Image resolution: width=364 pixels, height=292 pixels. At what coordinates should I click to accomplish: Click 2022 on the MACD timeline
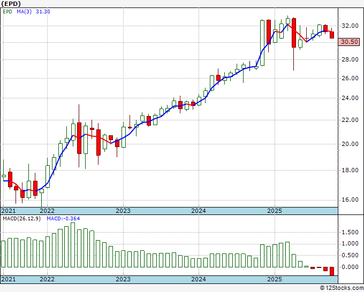tap(47, 279)
